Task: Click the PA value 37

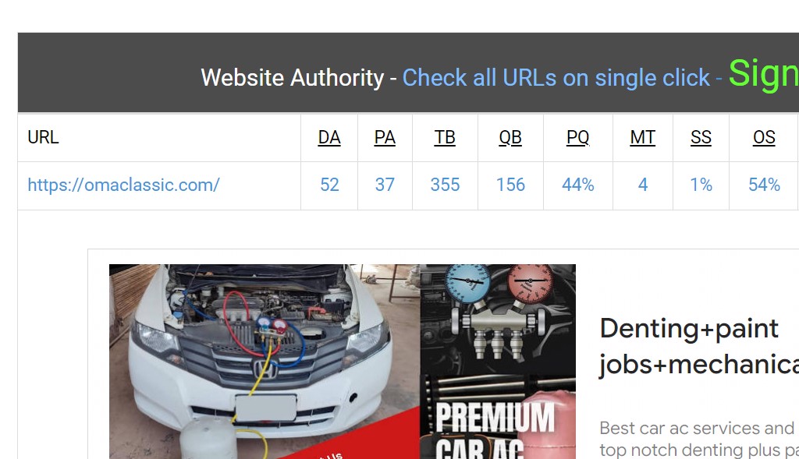Action: [x=385, y=185]
